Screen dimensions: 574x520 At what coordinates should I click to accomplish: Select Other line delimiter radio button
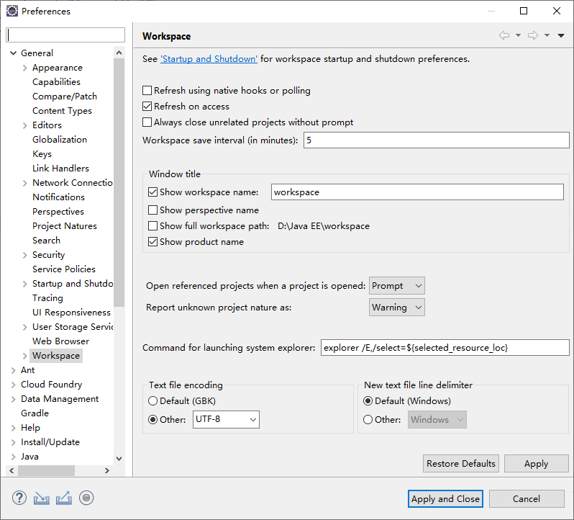[368, 420]
